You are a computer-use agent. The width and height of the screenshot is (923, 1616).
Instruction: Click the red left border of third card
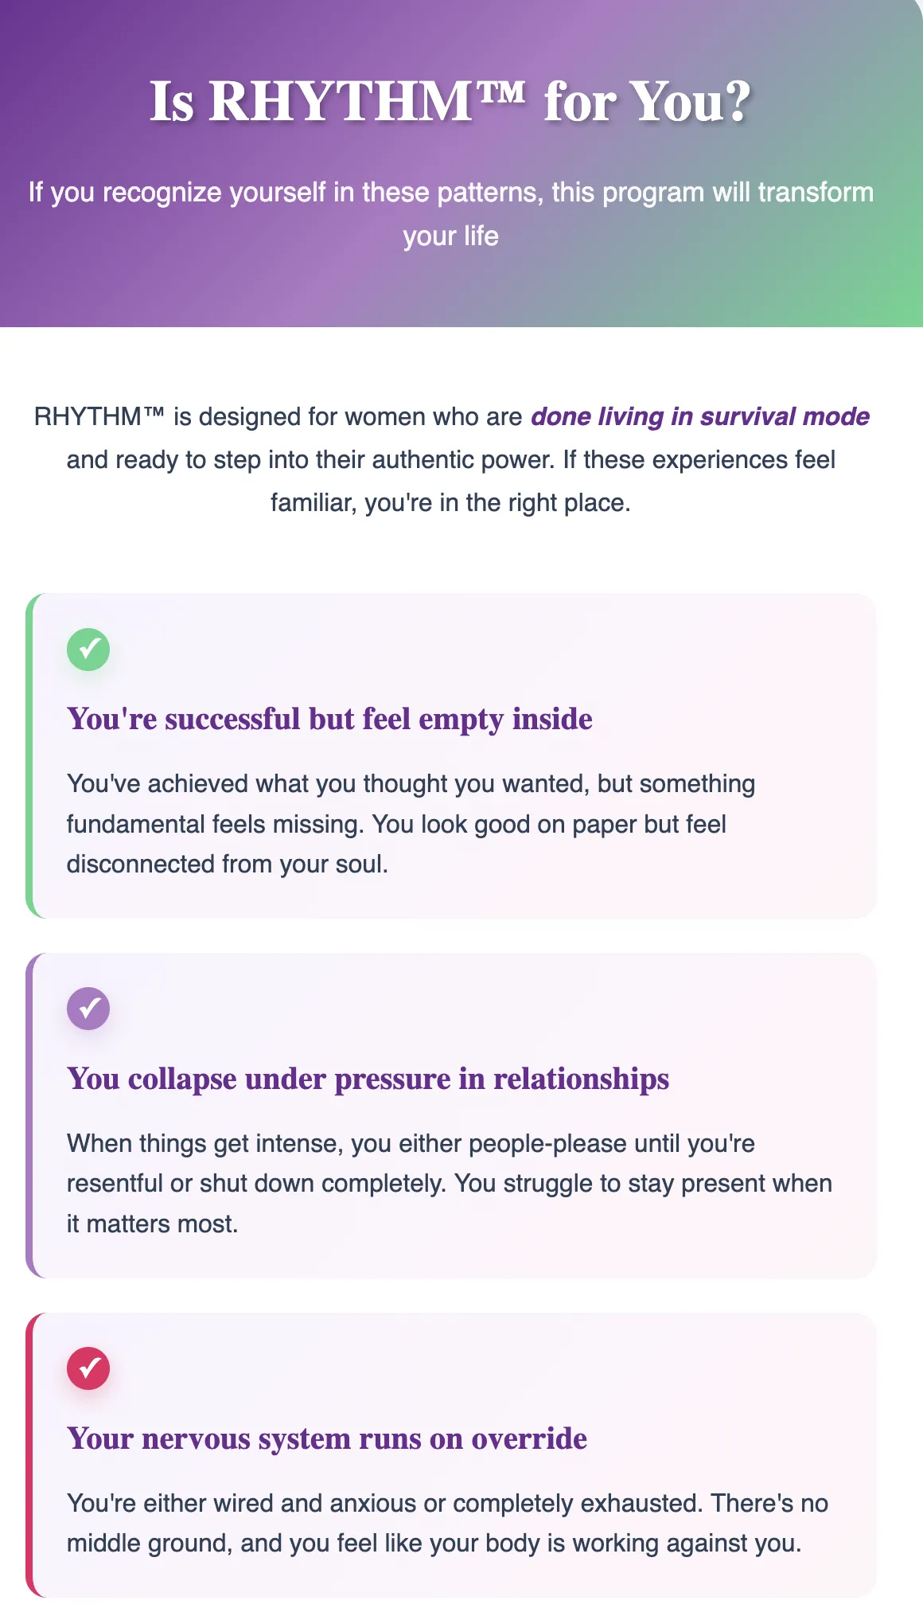(x=29, y=1454)
